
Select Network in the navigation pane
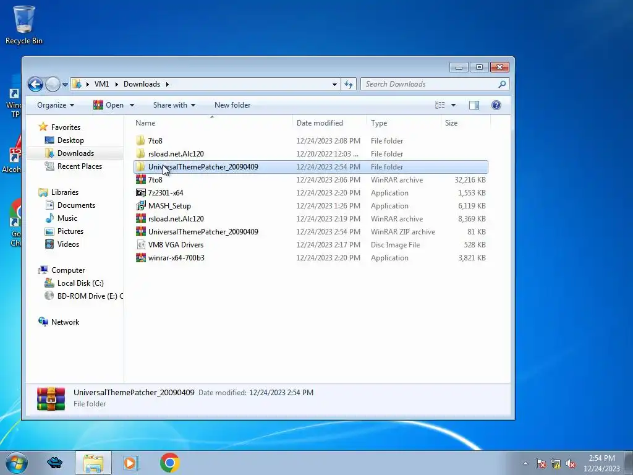(65, 322)
